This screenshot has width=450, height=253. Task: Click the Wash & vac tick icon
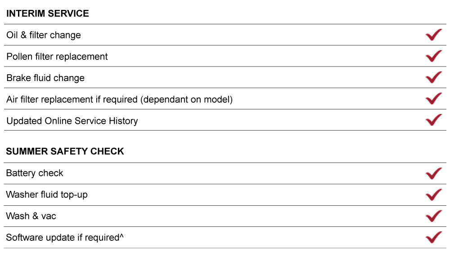pyautogui.click(x=433, y=216)
